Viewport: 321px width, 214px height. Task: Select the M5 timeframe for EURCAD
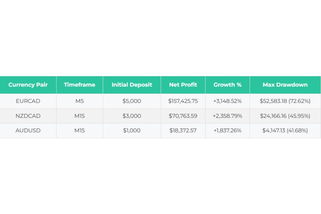79,101
